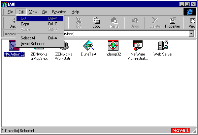Open the View menu
The width and height of the screenshot is (198, 135).
(x=33, y=12)
